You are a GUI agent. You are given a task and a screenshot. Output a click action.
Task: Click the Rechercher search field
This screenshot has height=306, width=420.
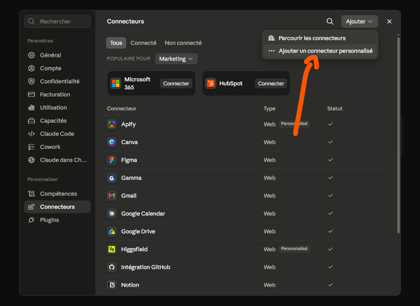click(x=57, y=21)
